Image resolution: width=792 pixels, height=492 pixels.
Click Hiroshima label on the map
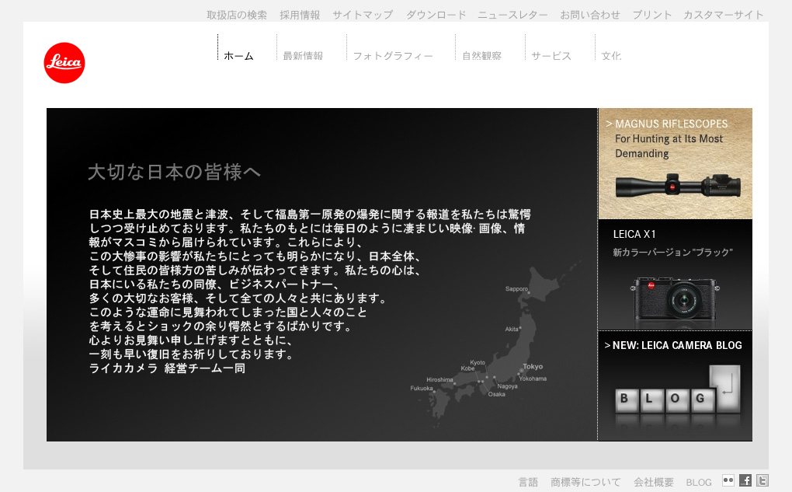click(x=439, y=380)
